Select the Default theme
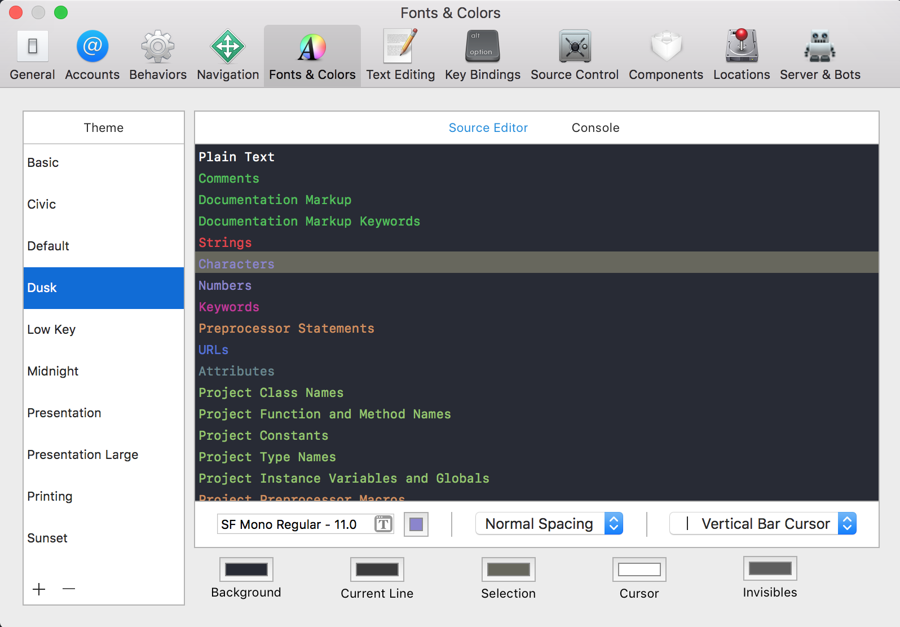The width and height of the screenshot is (900, 627). (x=104, y=246)
